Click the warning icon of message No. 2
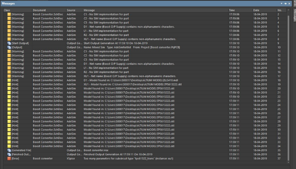Screen dimensions: 296x169 coord(9,14)
